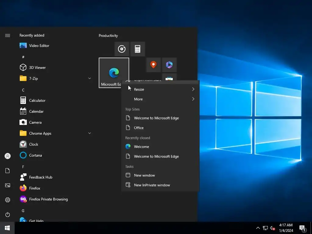The width and height of the screenshot is (312, 234).
Task: Open the 7-Zip folder entry
Action: 55,78
